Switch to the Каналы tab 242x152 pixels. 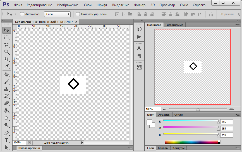pos(163,148)
